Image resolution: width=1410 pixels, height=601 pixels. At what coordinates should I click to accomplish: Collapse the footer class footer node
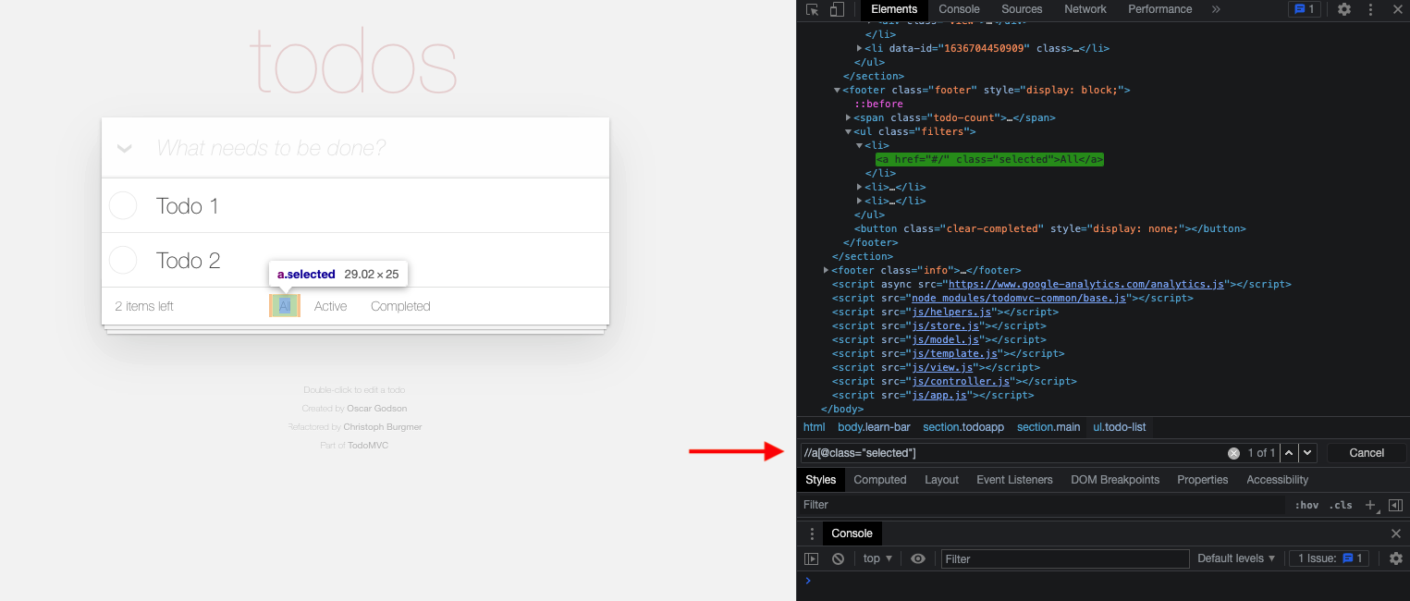pyautogui.click(x=837, y=90)
